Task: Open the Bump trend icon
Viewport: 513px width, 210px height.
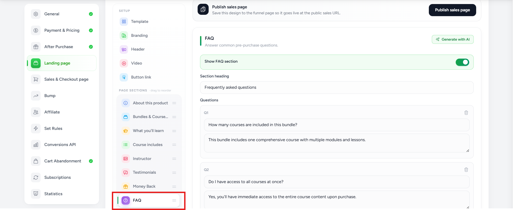Action: coord(36,96)
